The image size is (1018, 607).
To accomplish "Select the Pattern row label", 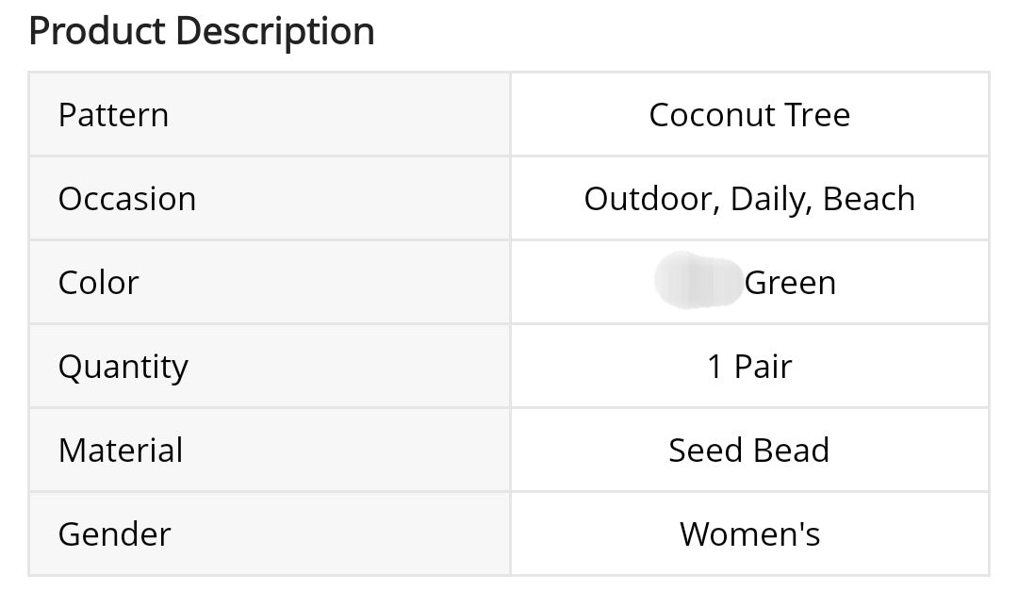I will (113, 115).
